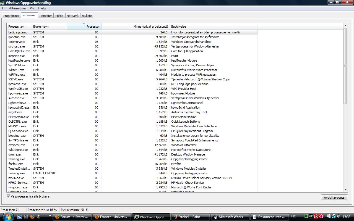This screenshot has height=221, width=354.
Task: Switch to Fronter Firefox taskbar window
Action: click(x=111, y=217)
